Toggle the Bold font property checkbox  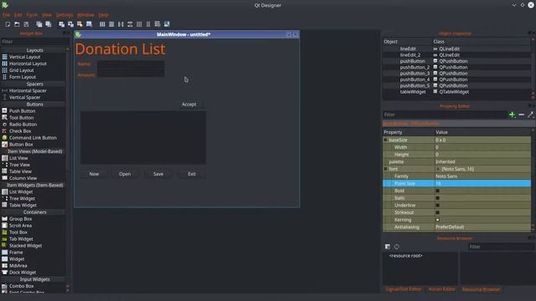pyautogui.click(x=437, y=191)
